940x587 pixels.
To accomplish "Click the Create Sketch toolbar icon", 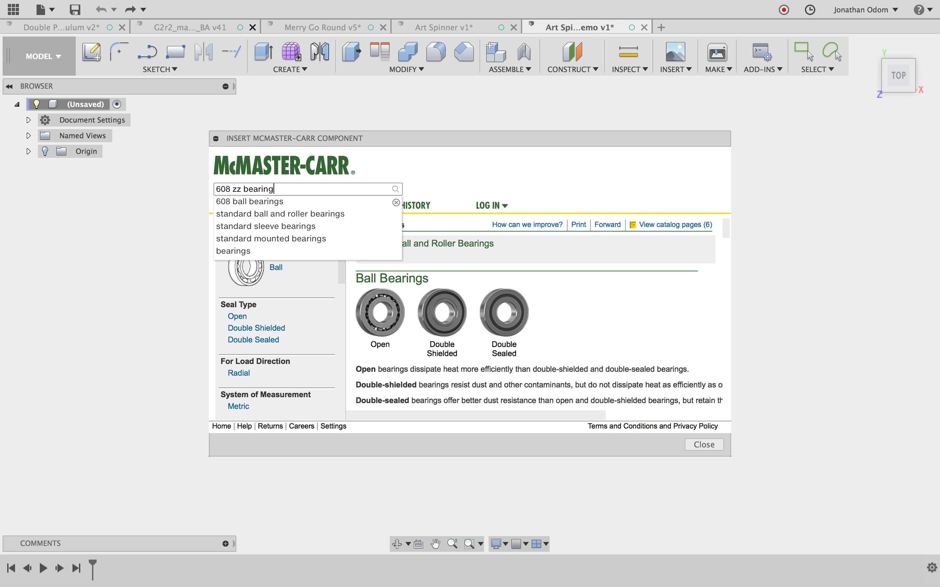I will tap(91, 52).
